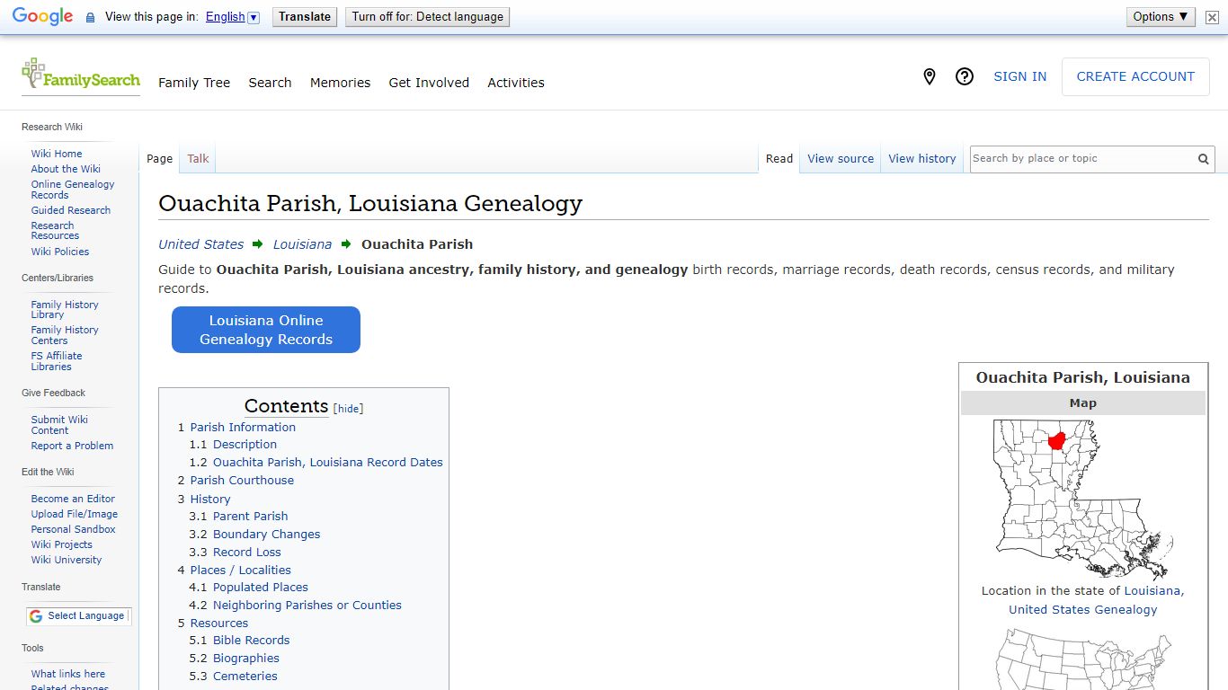This screenshot has width=1228, height=690.
Task: Hide the Contents table
Action: [x=349, y=409]
